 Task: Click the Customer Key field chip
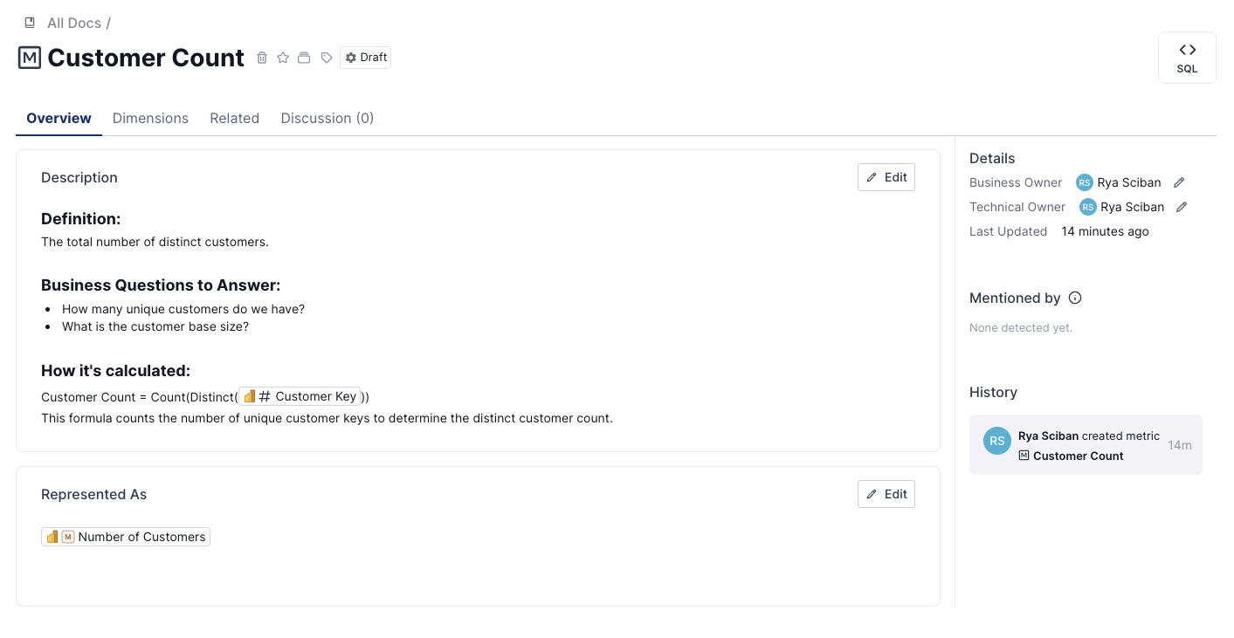pos(300,396)
